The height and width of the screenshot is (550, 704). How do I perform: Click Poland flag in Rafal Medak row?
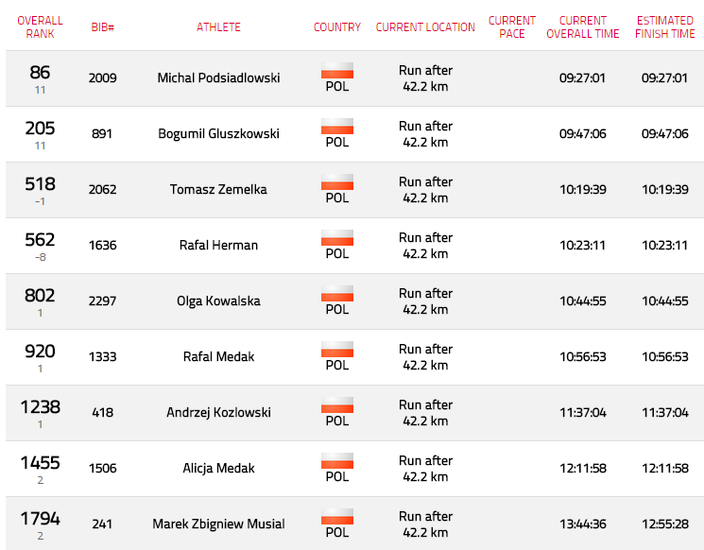click(337, 349)
